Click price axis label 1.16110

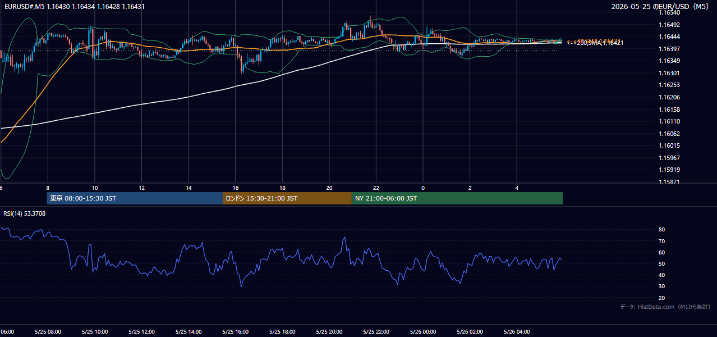pyautogui.click(x=669, y=121)
